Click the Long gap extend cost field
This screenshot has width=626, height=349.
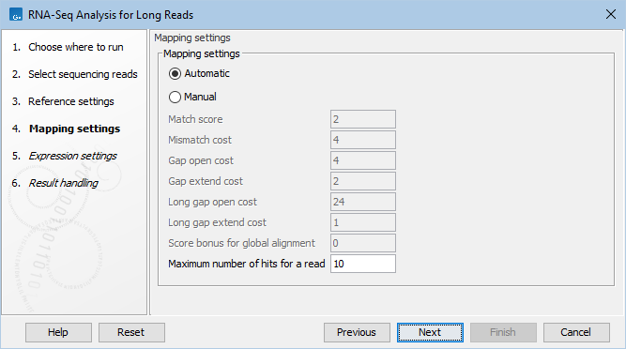(363, 222)
